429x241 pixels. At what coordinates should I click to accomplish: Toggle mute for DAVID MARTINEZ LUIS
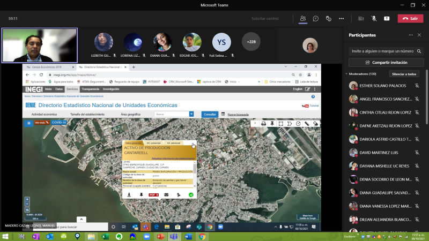pos(417,153)
